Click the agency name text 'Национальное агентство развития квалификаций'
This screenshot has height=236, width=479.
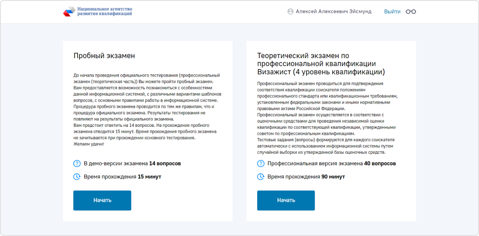pyautogui.click(x=105, y=12)
